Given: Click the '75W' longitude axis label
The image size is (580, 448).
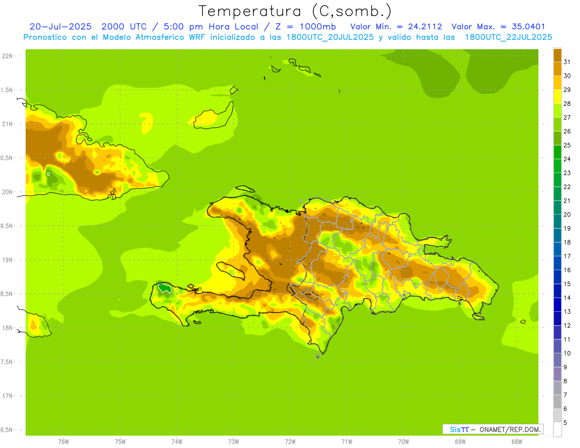Looking at the screenshot, I should 120,442.
